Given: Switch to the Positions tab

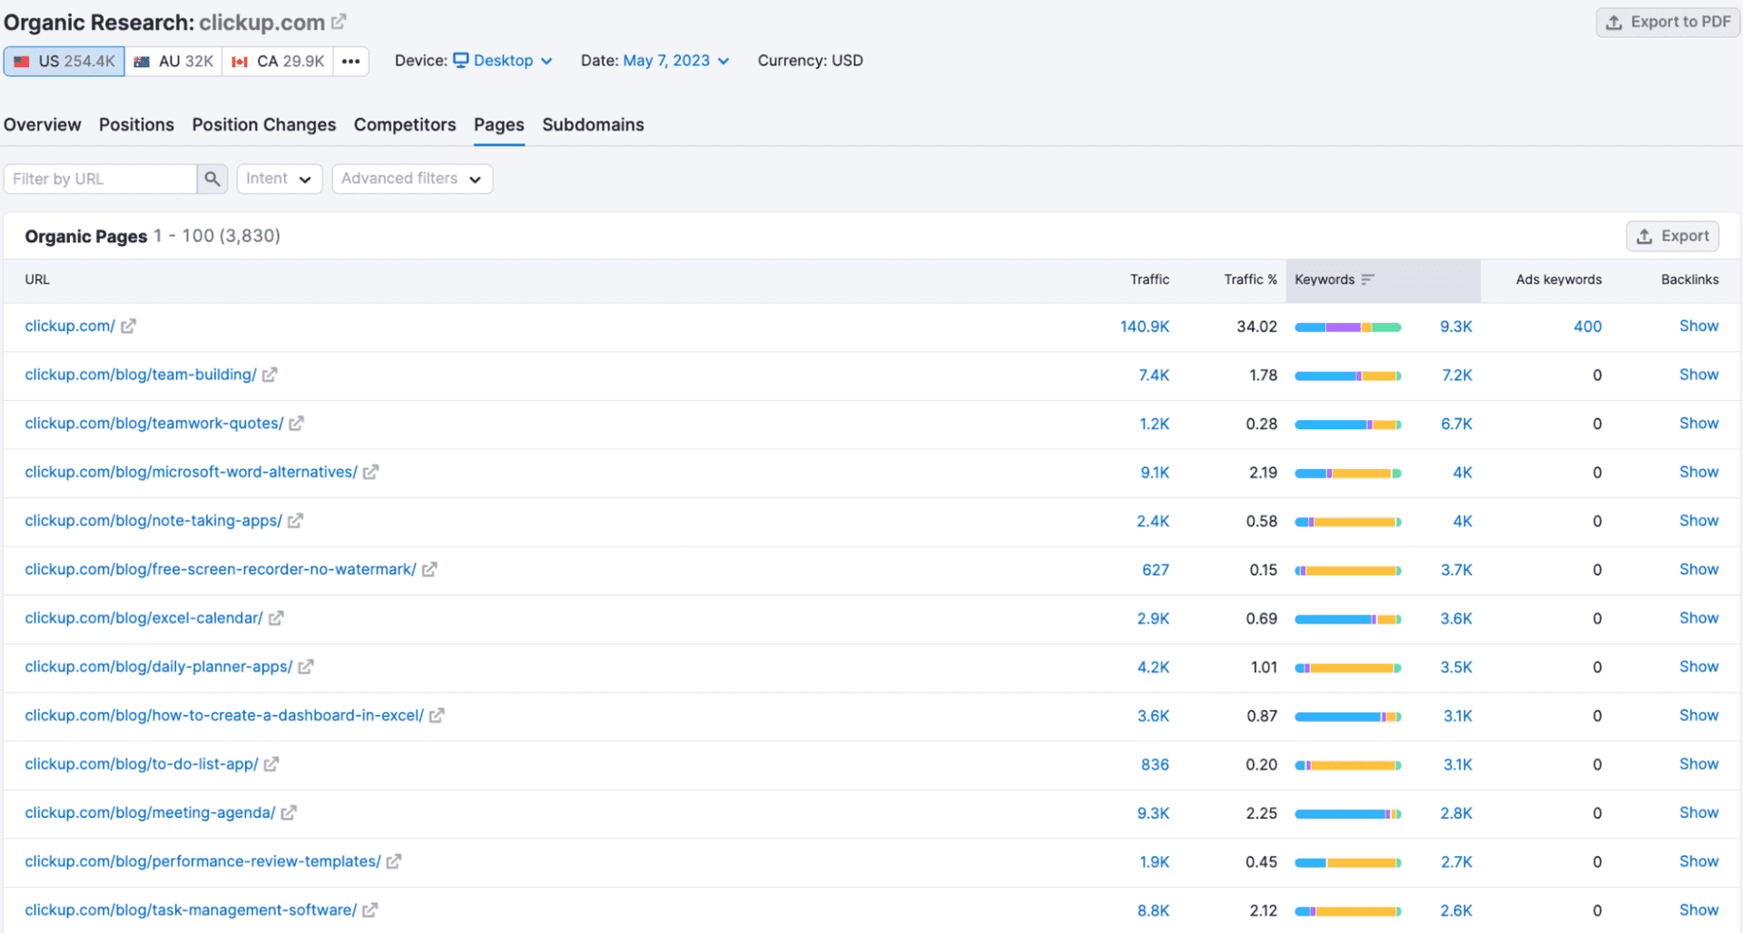Looking at the screenshot, I should tap(136, 124).
